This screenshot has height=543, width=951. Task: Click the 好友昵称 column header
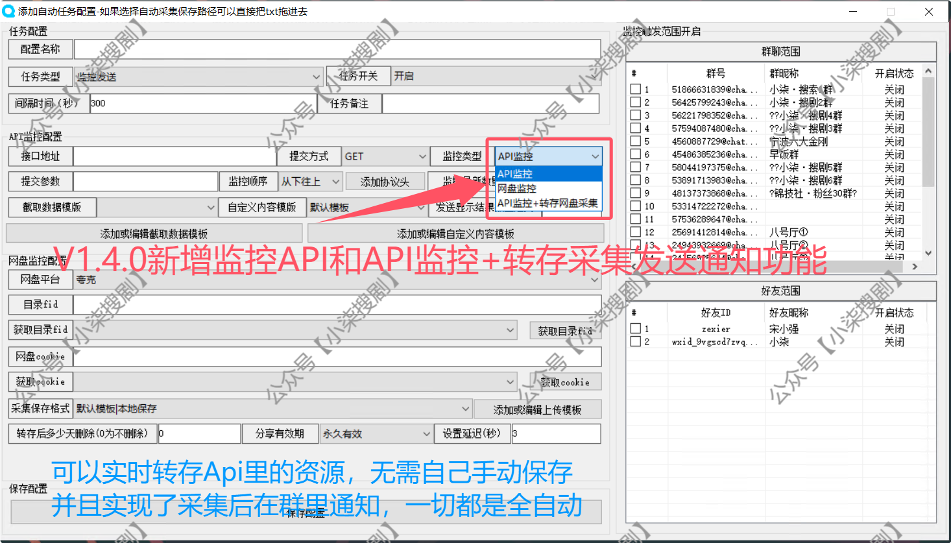tap(814, 313)
